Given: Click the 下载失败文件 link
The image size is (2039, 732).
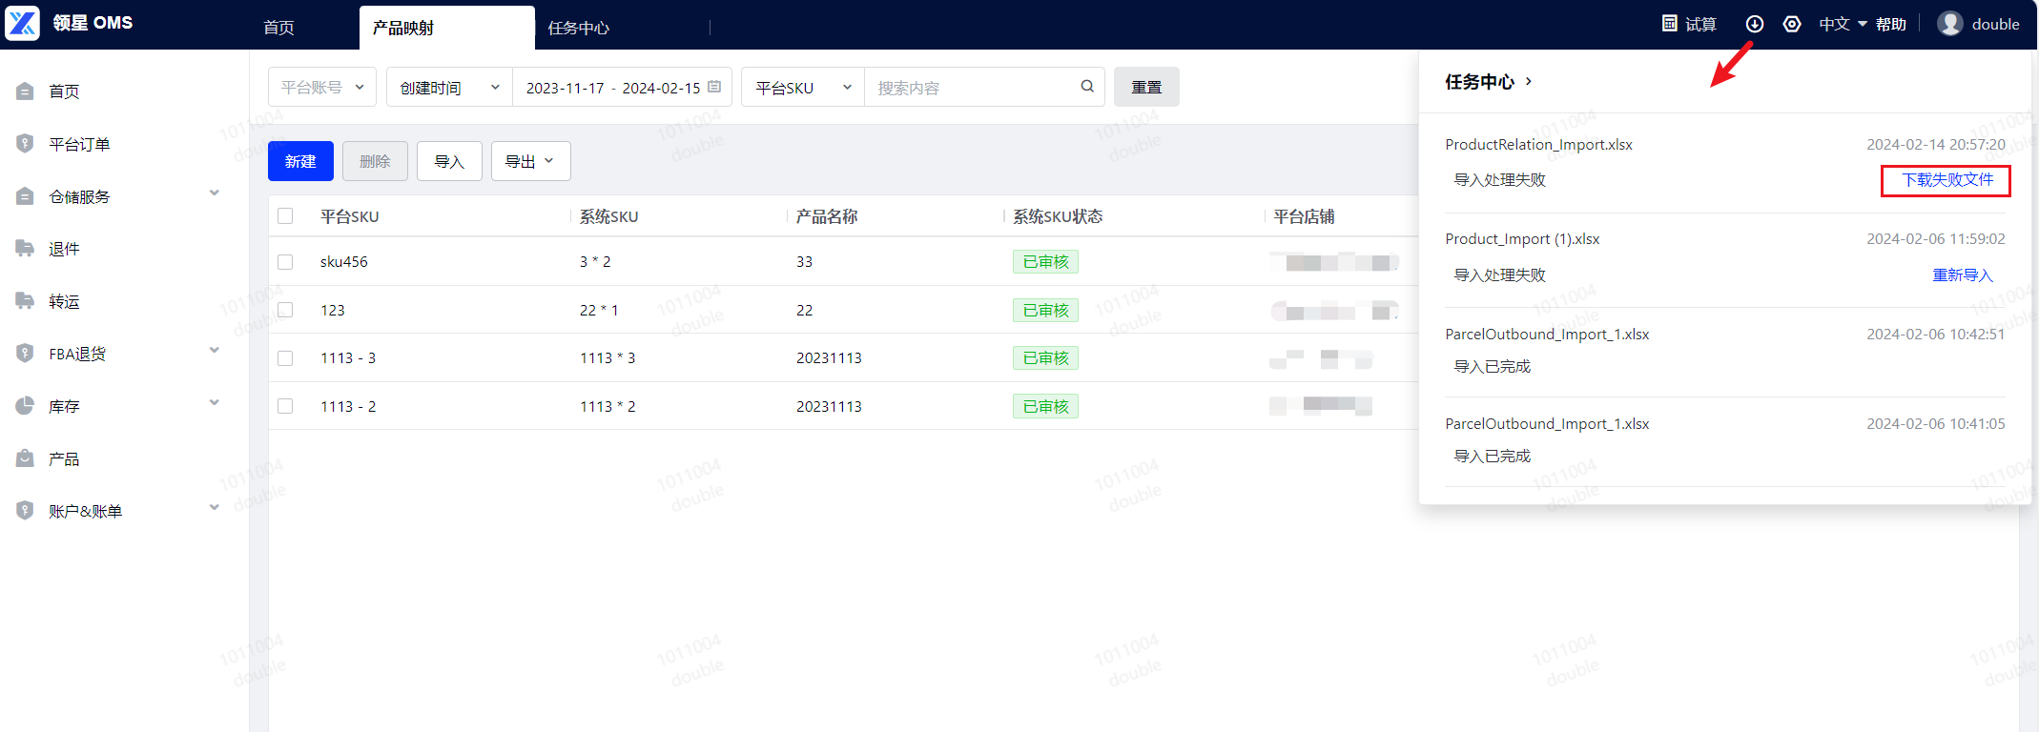Looking at the screenshot, I should pos(1947,180).
